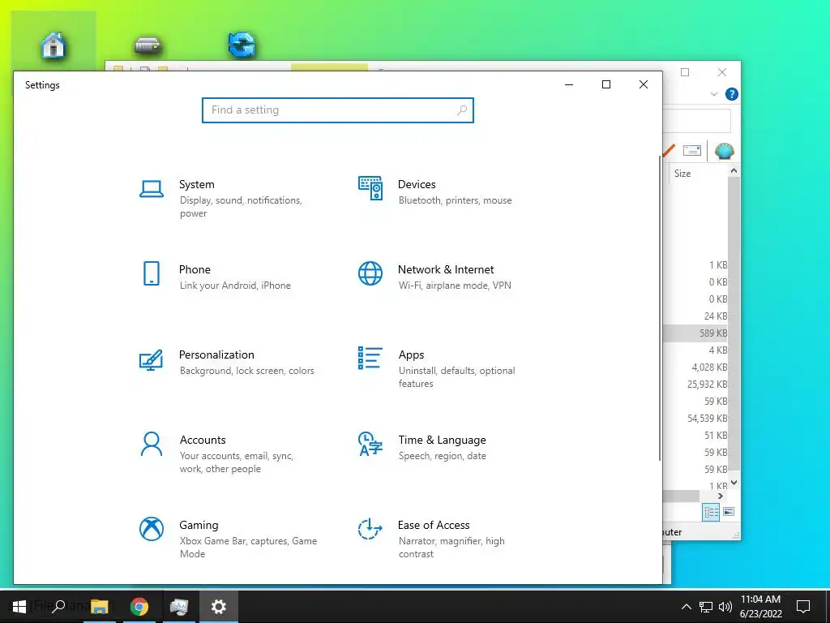Open the Accounts person icon

tap(152, 444)
